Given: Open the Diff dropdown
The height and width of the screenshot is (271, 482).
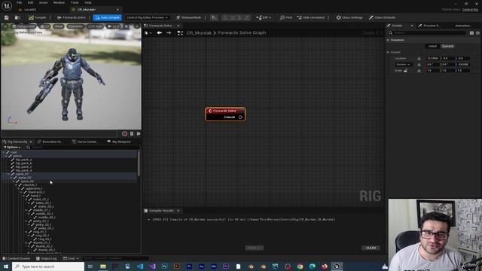Looking at the screenshot, I should [x=264, y=17].
